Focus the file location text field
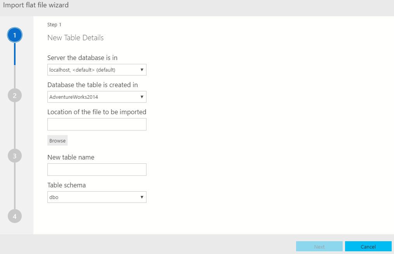Viewport: 394px width, 254px height. tap(97, 124)
